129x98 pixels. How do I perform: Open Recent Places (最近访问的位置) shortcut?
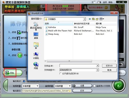point(36,26)
